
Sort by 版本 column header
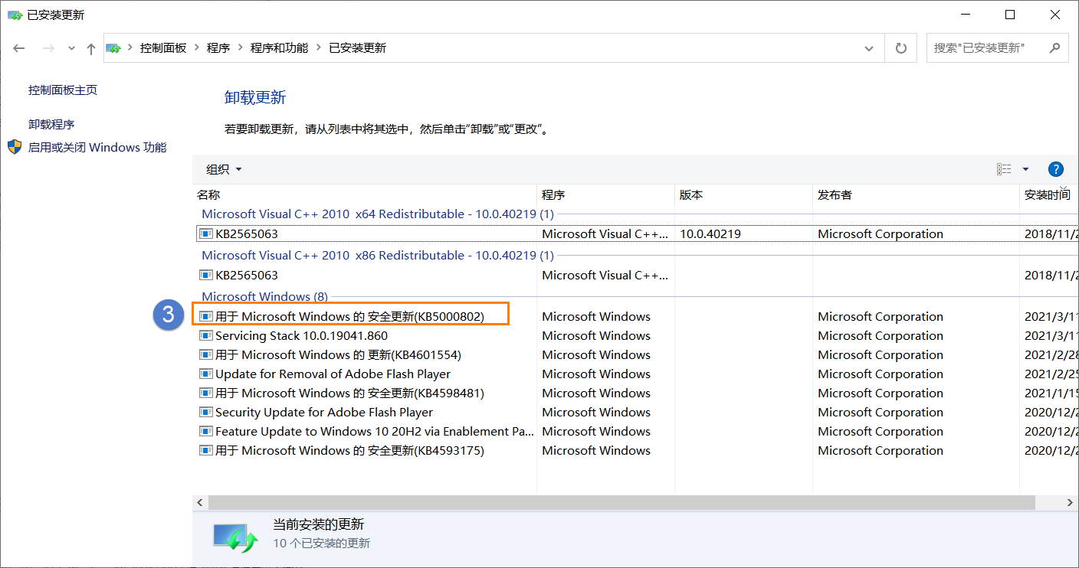click(x=743, y=195)
